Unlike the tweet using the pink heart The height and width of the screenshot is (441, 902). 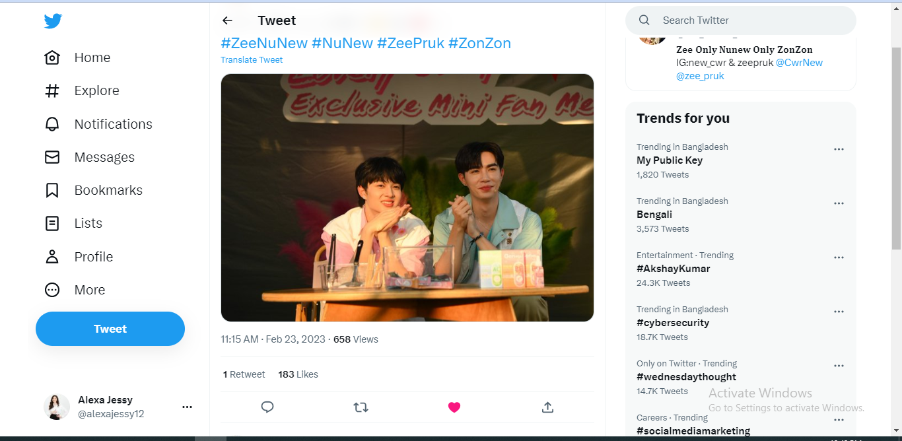454,407
